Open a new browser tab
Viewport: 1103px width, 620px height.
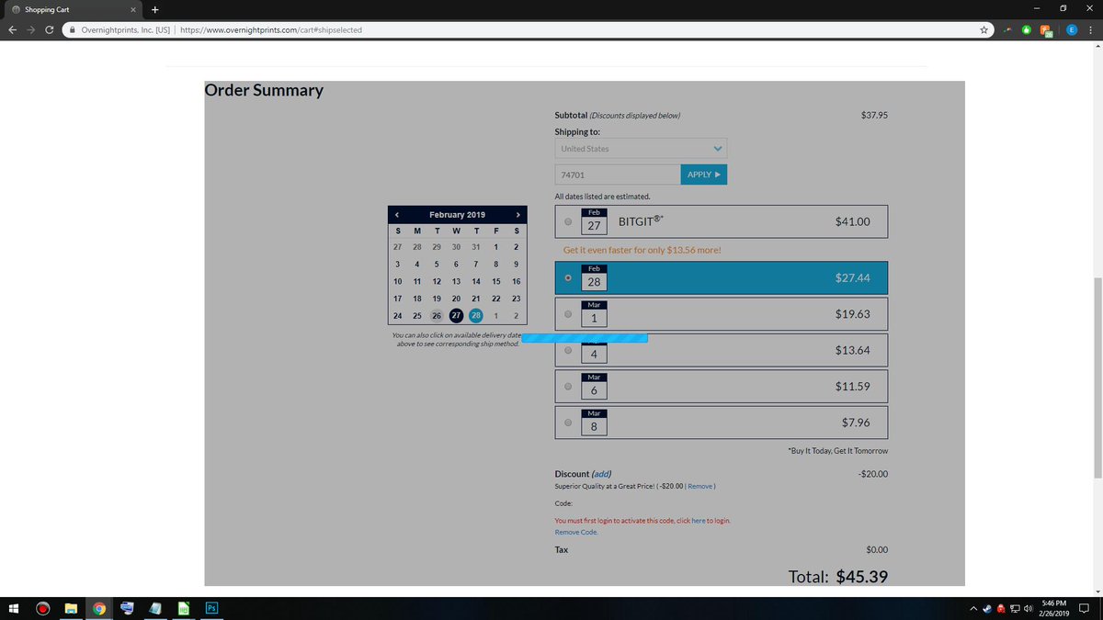(154, 9)
